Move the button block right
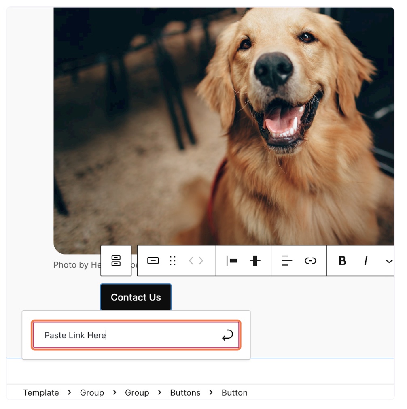 coord(201,260)
